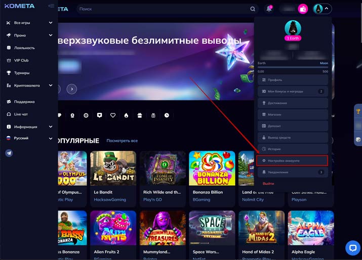Click the Playson provider link
362x260 pixels.
point(299,199)
